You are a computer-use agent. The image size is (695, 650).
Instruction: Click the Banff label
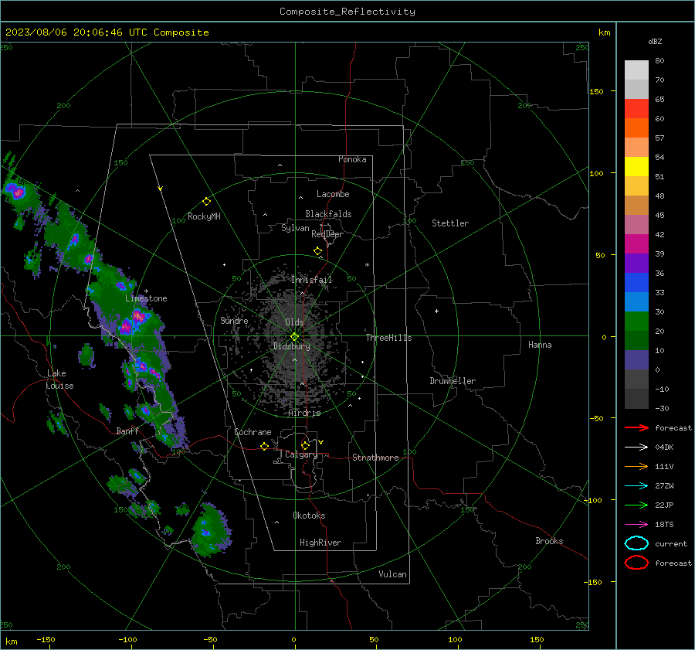(x=127, y=430)
